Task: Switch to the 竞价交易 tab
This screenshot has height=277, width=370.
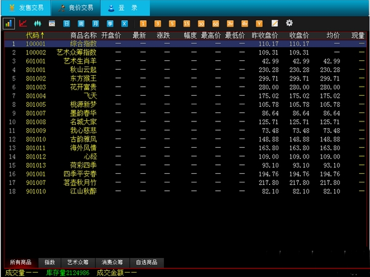Action: [x=76, y=8]
